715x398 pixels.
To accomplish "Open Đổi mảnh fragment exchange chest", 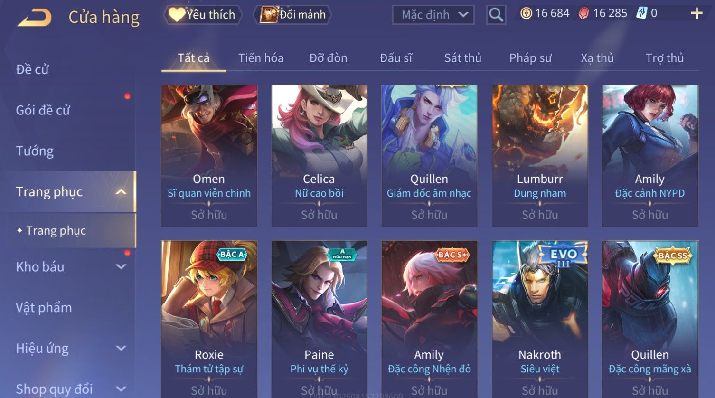I will coord(293,15).
